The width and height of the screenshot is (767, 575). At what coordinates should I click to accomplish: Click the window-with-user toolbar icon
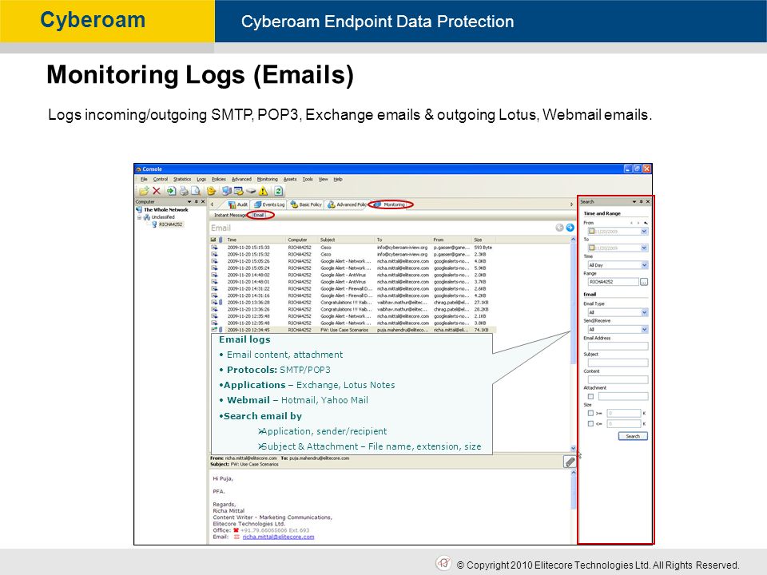(239, 191)
